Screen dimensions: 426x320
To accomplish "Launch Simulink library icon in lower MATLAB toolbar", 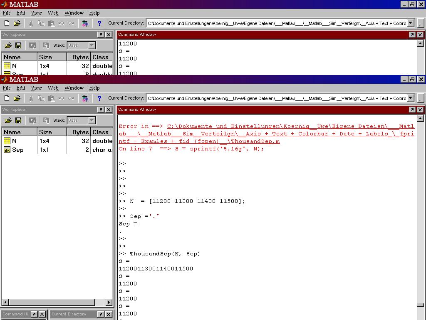I will (x=85, y=98).
